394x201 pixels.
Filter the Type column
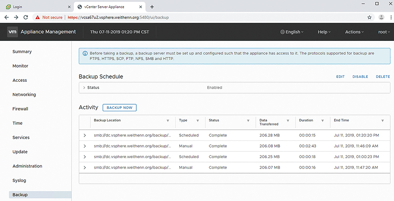(x=198, y=121)
